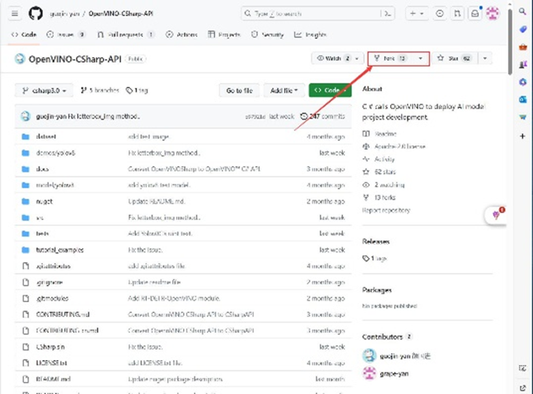Open the .gitattributes file
This screenshot has height=394, width=533.
click(x=53, y=266)
